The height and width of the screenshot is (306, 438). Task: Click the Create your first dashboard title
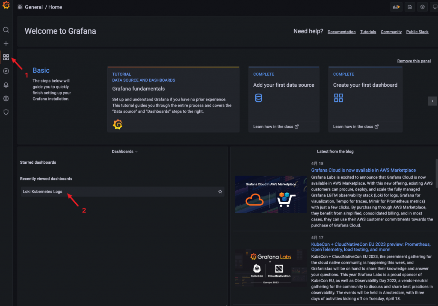(x=365, y=85)
